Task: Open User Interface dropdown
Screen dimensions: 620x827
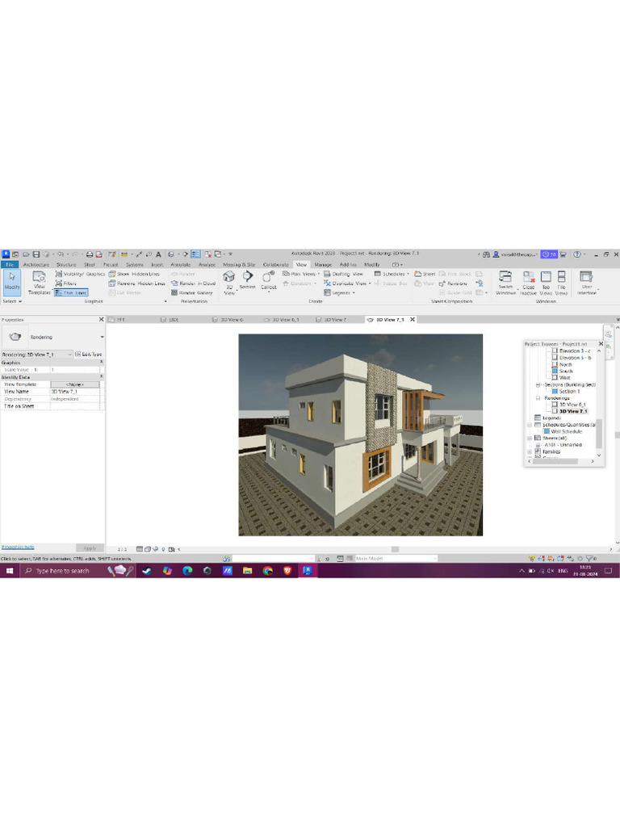Action: 587,283
